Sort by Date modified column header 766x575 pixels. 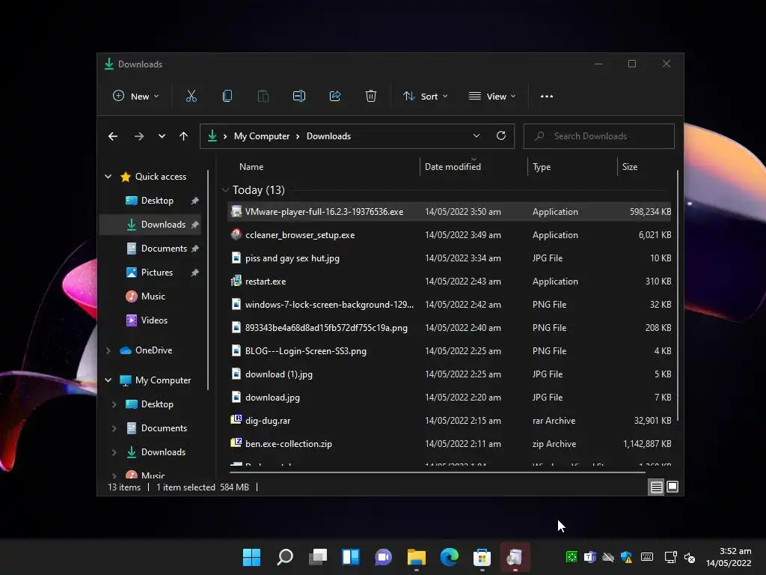click(x=453, y=167)
